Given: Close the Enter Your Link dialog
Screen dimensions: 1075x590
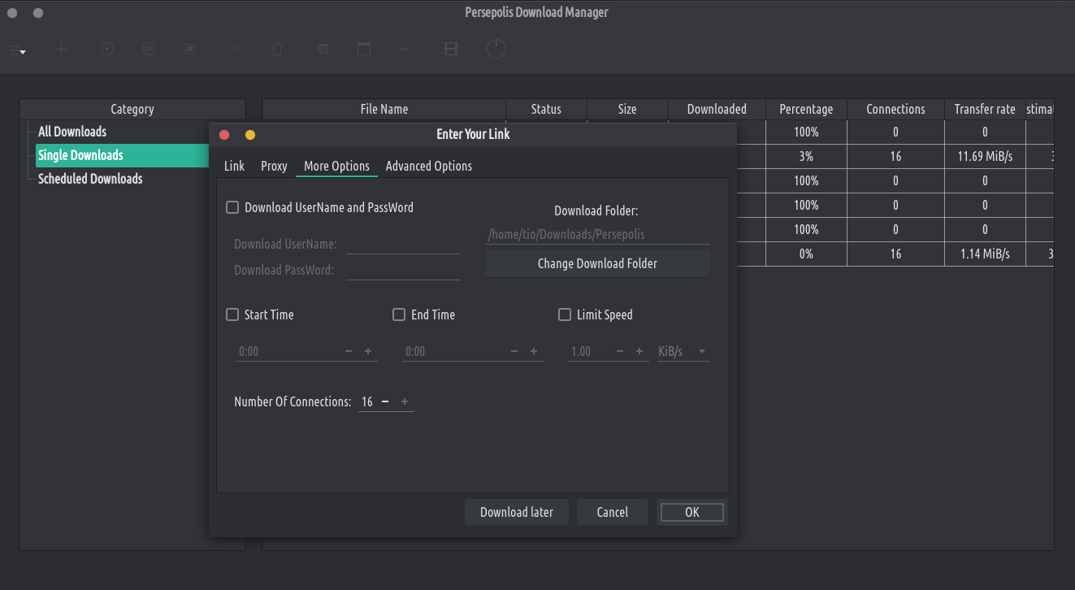Looking at the screenshot, I should coord(225,135).
